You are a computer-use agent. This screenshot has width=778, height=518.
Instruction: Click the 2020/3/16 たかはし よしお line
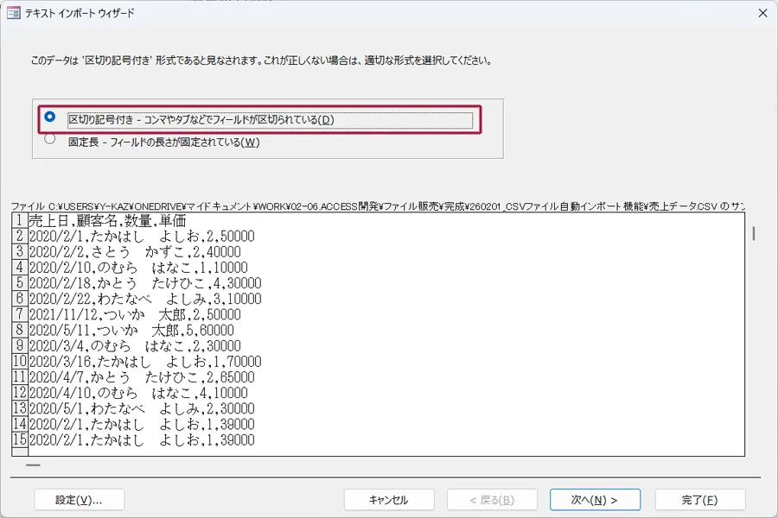point(143,362)
